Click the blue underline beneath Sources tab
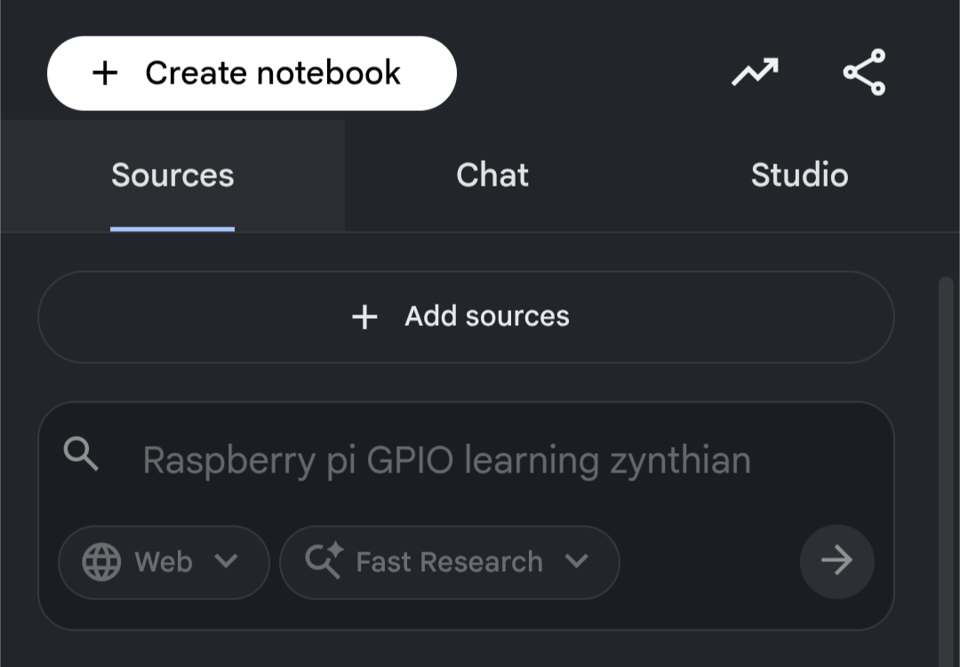960x667 pixels. (x=172, y=228)
